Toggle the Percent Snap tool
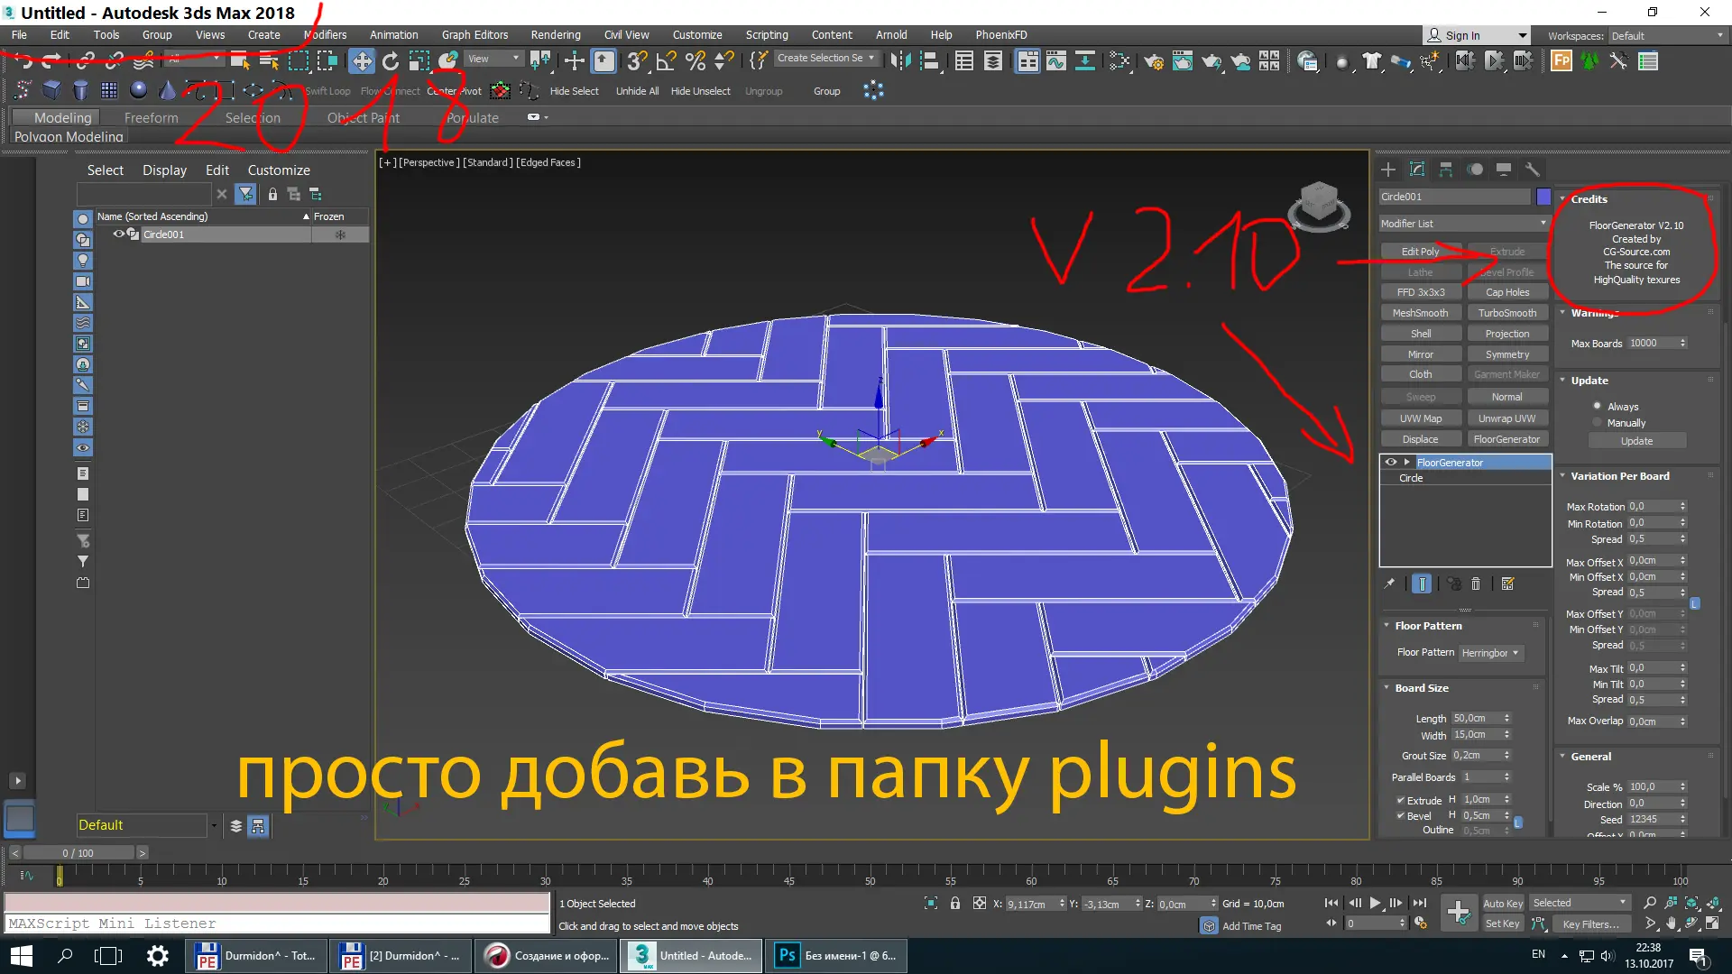 tap(695, 61)
